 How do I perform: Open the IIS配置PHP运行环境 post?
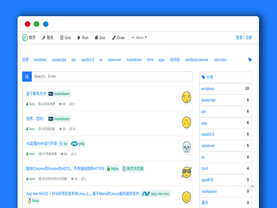[x=41, y=144]
